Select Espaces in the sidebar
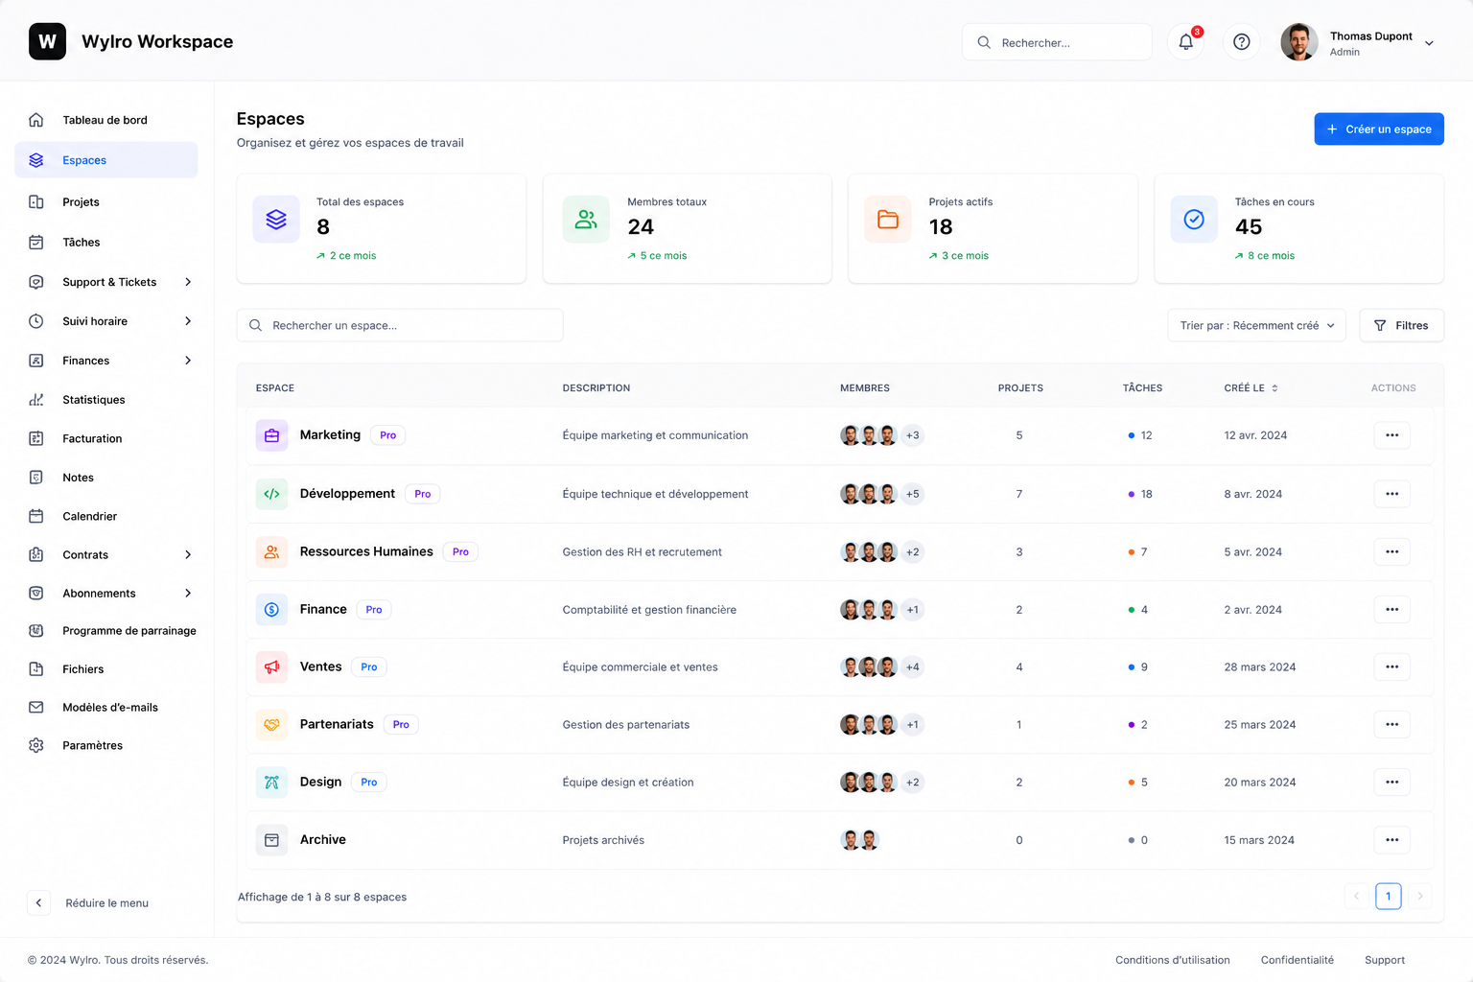 (106, 160)
